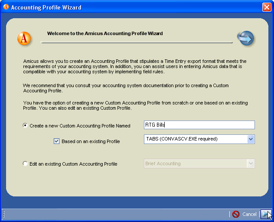
Task: Click the 'Welcome to the Amicus' heading
Action: [105, 33]
